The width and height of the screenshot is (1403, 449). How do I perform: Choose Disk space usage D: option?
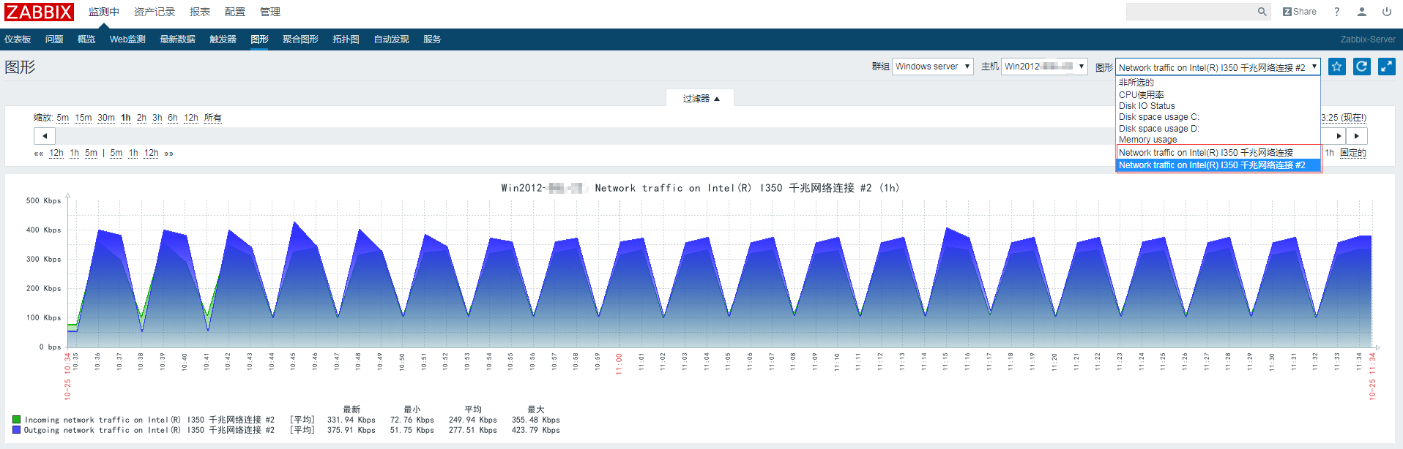pyautogui.click(x=1218, y=129)
